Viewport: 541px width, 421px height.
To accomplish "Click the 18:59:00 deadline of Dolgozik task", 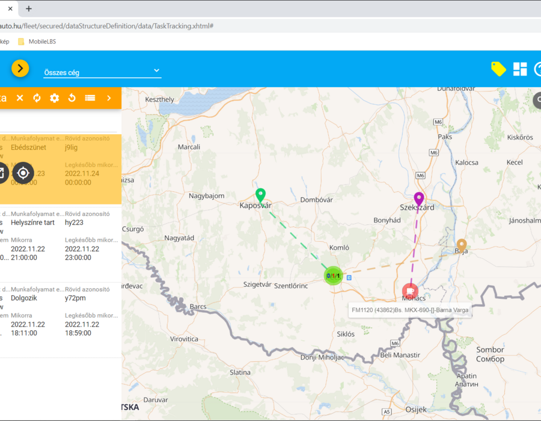I will pyautogui.click(x=78, y=333).
